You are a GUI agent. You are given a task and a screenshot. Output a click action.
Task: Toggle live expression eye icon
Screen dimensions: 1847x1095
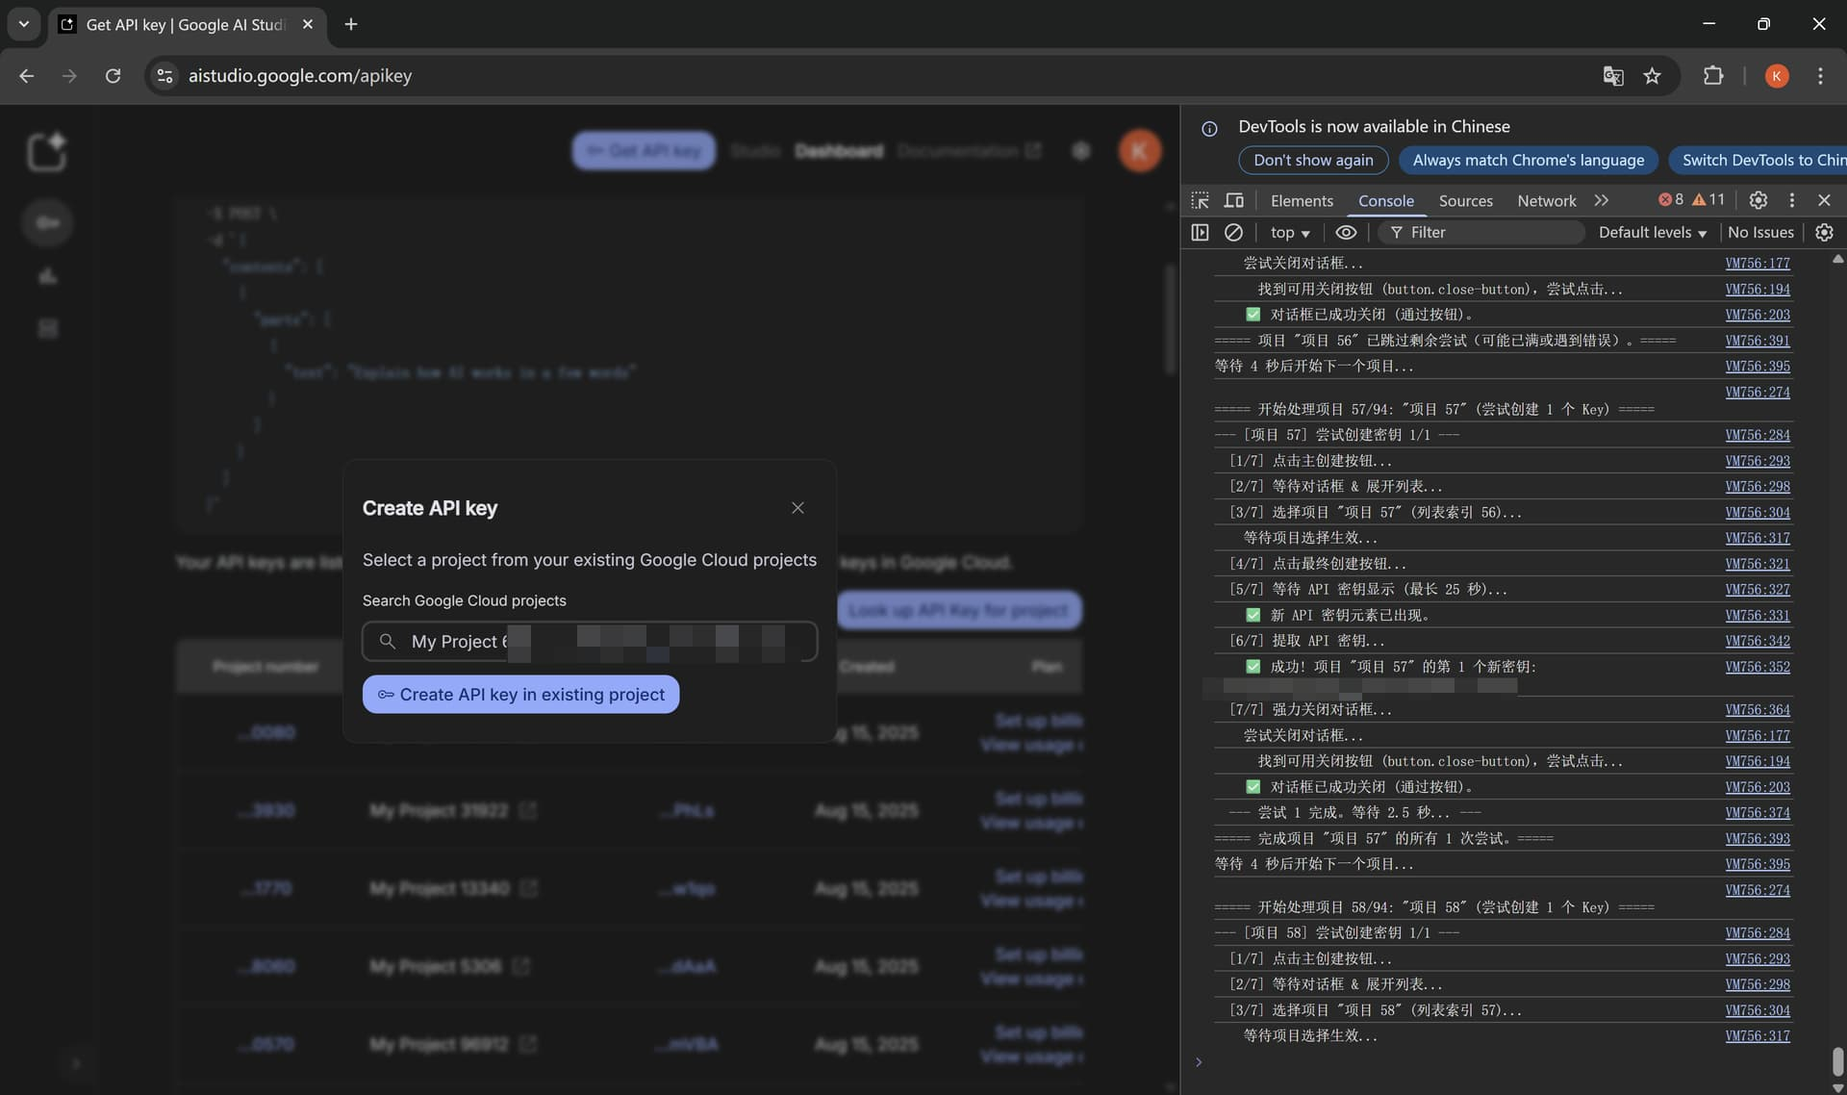coord(1346,232)
